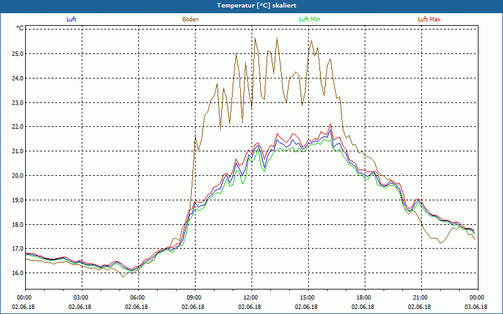Click the y-axis value "16,0"
503x314 pixels.
(18, 273)
